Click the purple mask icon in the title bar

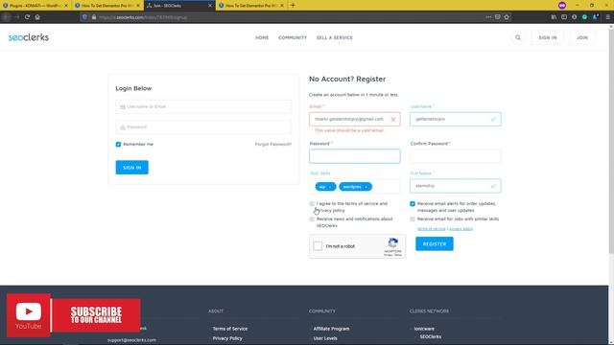point(562,6)
